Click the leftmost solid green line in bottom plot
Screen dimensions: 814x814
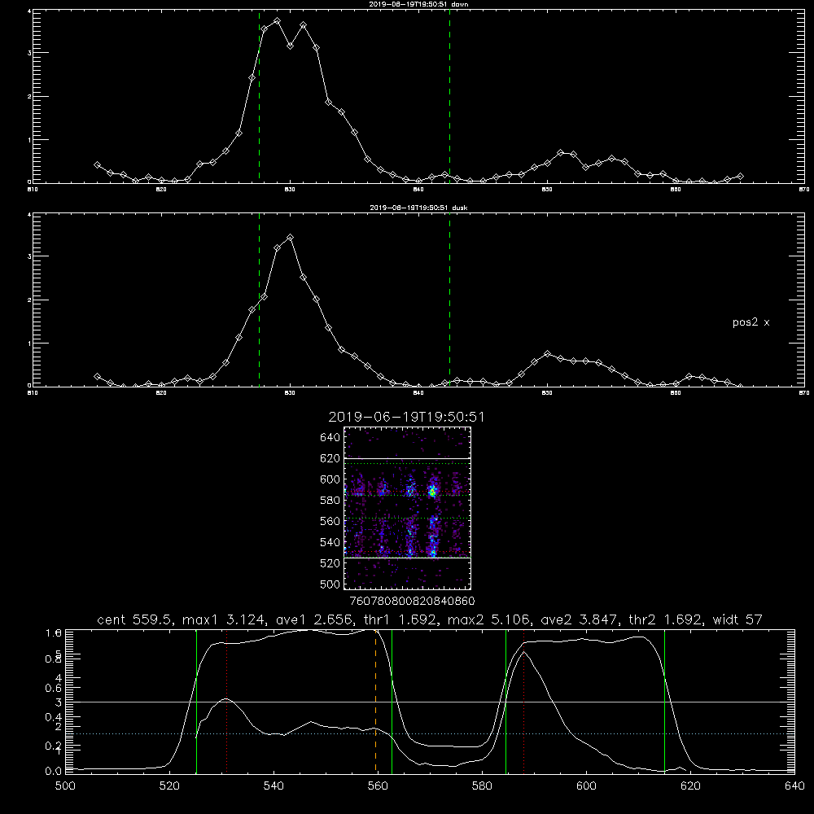coord(196,701)
